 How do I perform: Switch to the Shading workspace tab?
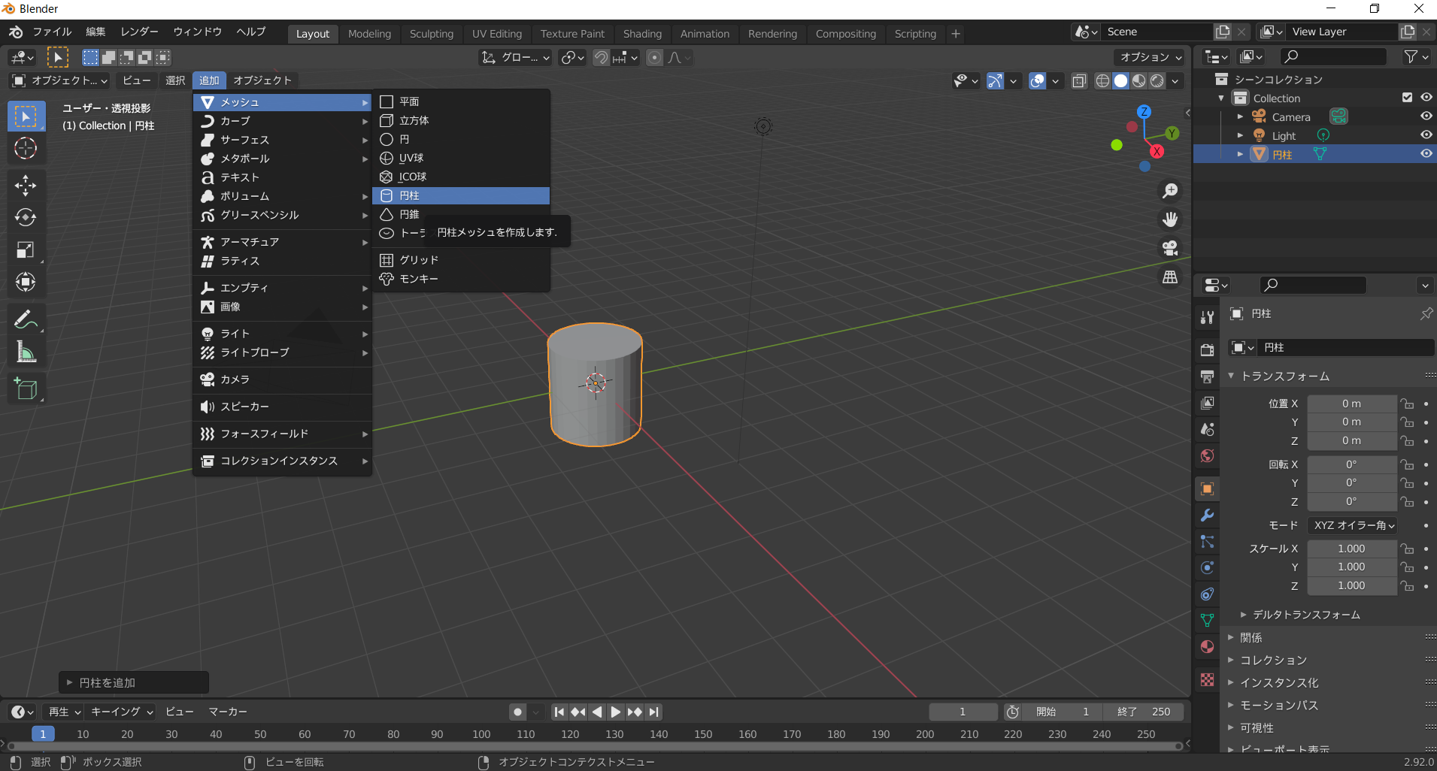[642, 34]
